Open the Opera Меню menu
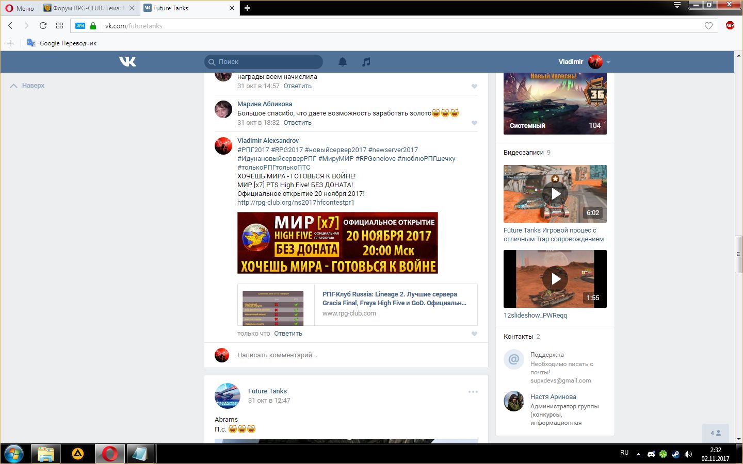The width and height of the screenshot is (743, 464). pyautogui.click(x=20, y=8)
